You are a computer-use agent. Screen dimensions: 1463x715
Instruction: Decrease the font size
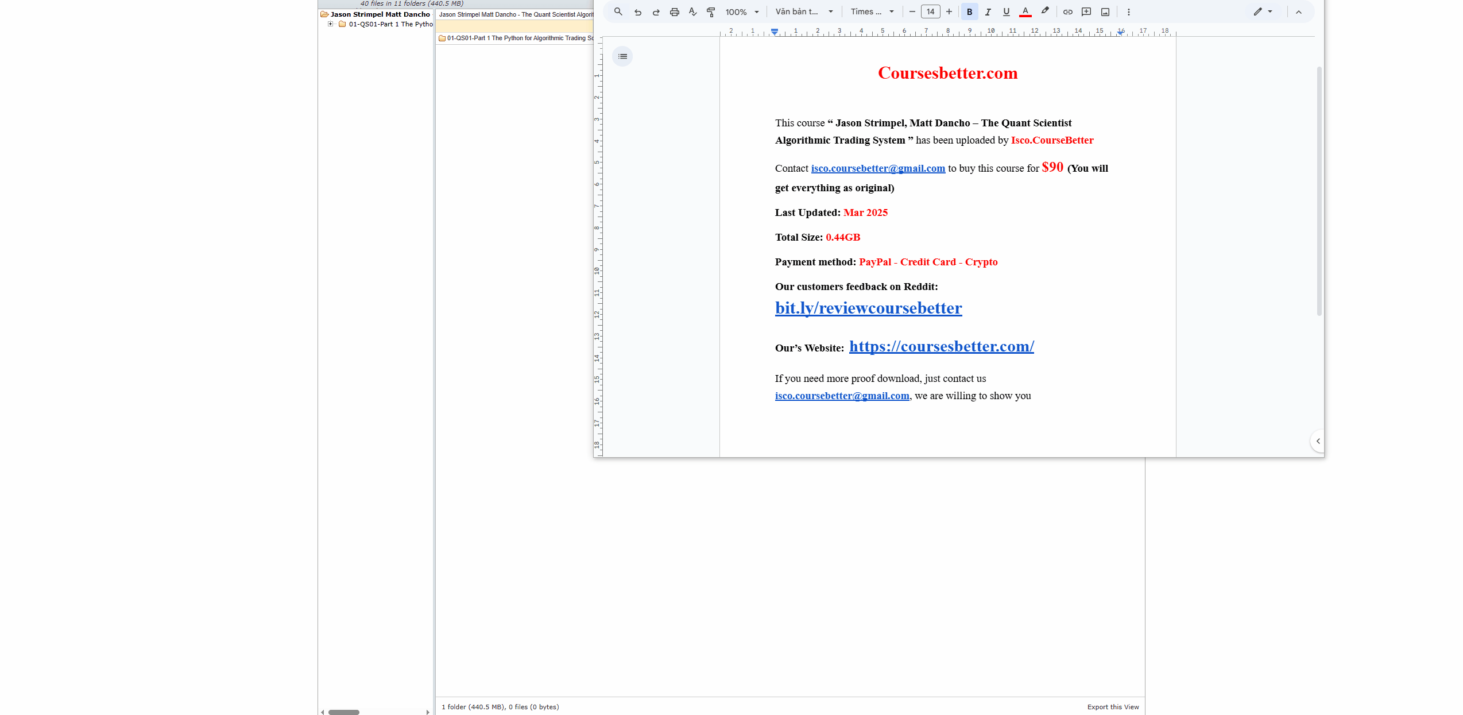(912, 11)
